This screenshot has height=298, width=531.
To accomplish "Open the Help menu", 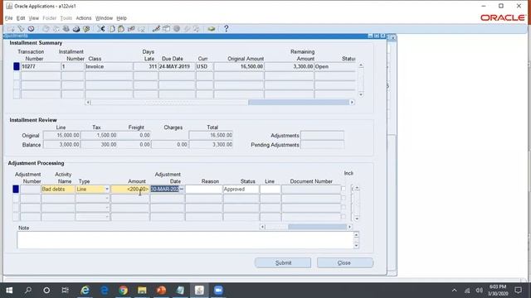I will tap(122, 18).
